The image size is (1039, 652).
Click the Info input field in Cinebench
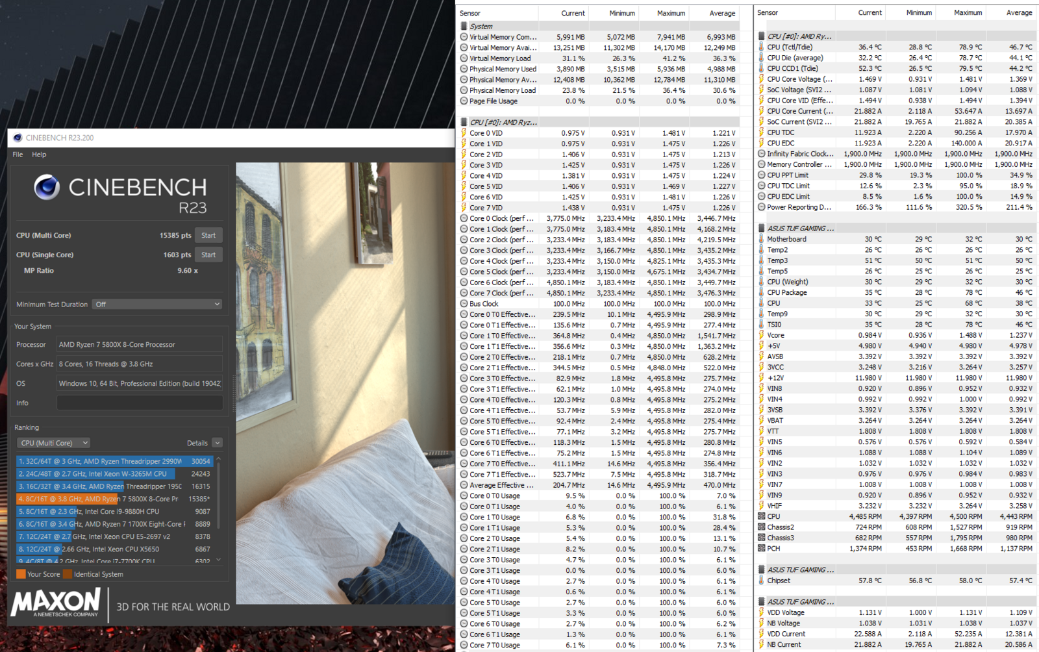click(x=140, y=403)
